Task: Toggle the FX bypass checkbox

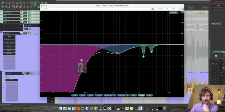Action: coord(183,9)
